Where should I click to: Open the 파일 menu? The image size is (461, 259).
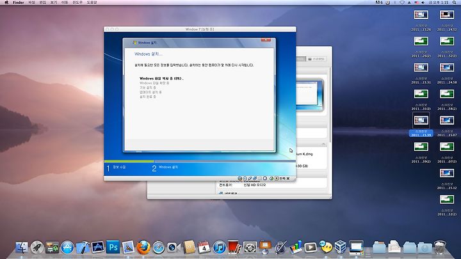pos(32,3)
